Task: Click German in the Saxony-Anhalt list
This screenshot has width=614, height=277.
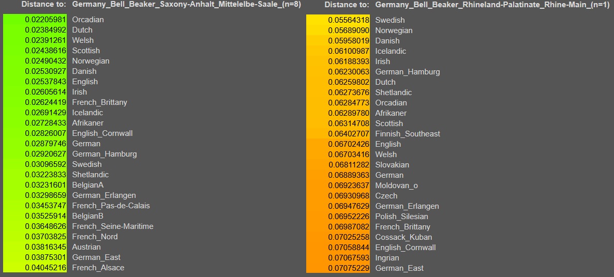Action: [86, 144]
